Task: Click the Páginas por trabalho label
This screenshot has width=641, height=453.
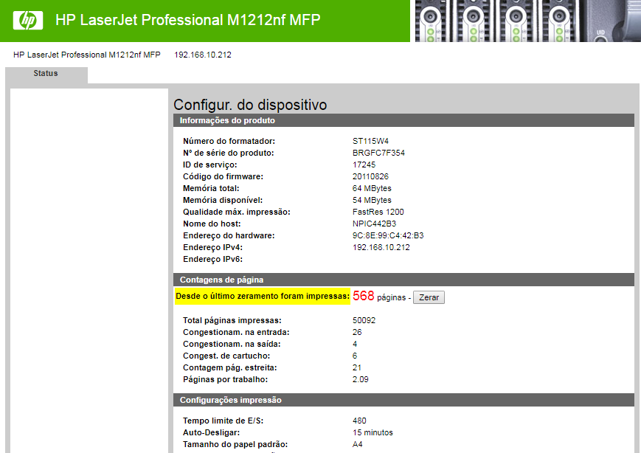Action: [225, 380]
